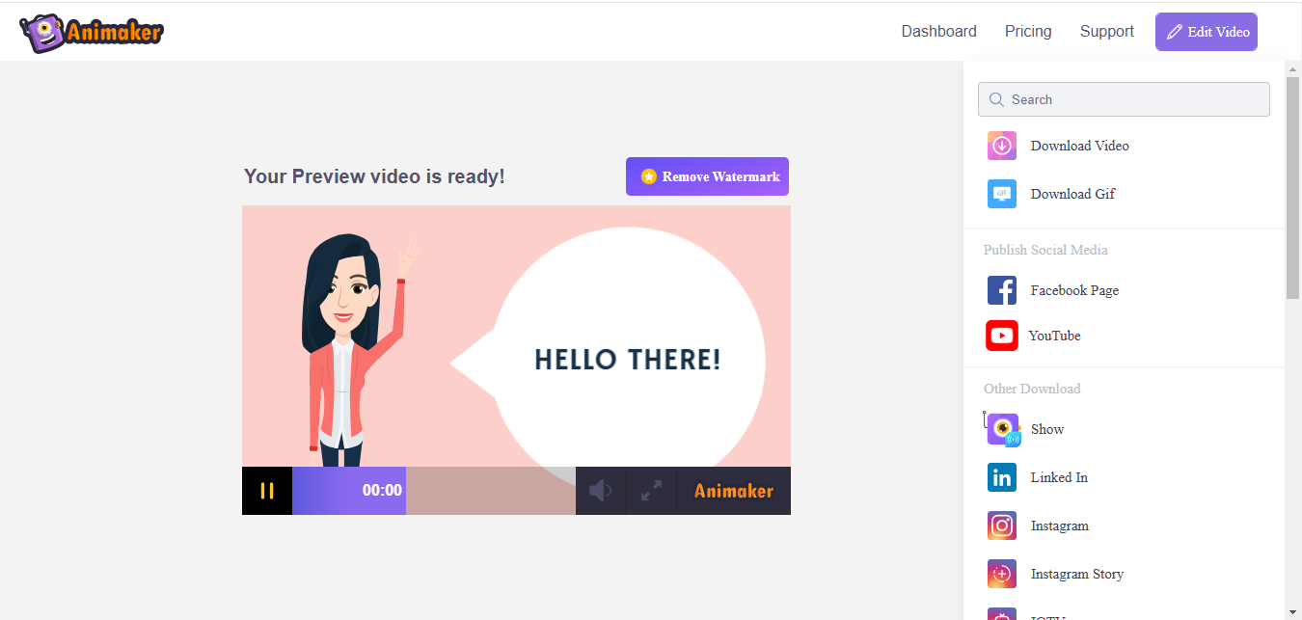Click the Instagram icon

pyautogui.click(x=1002, y=526)
